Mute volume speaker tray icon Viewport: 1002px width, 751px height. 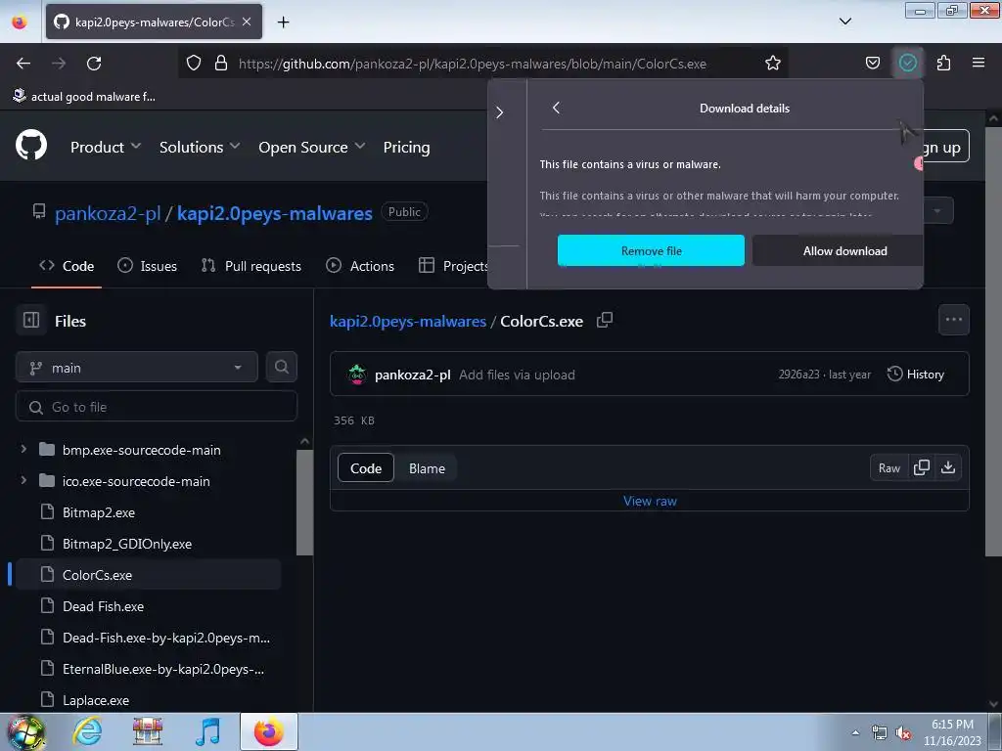point(903,733)
